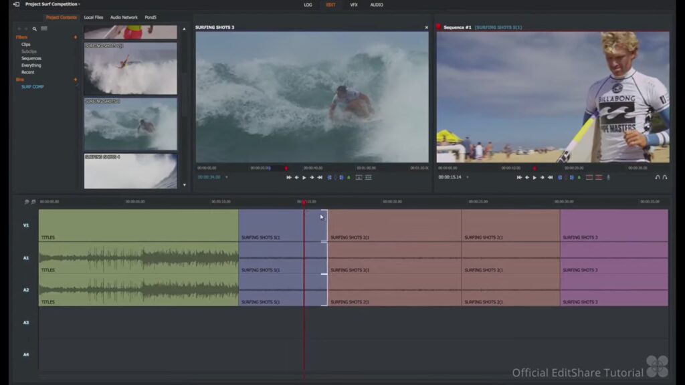Open the SURF COMP bin

pos(33,86)
